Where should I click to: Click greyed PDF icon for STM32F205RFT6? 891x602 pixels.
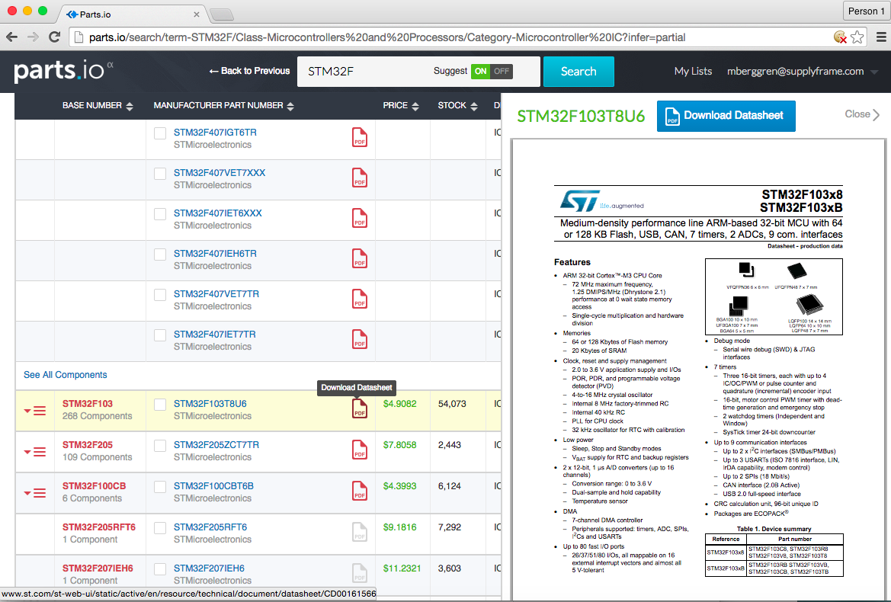pyautogui.click(x=360, y=532)
